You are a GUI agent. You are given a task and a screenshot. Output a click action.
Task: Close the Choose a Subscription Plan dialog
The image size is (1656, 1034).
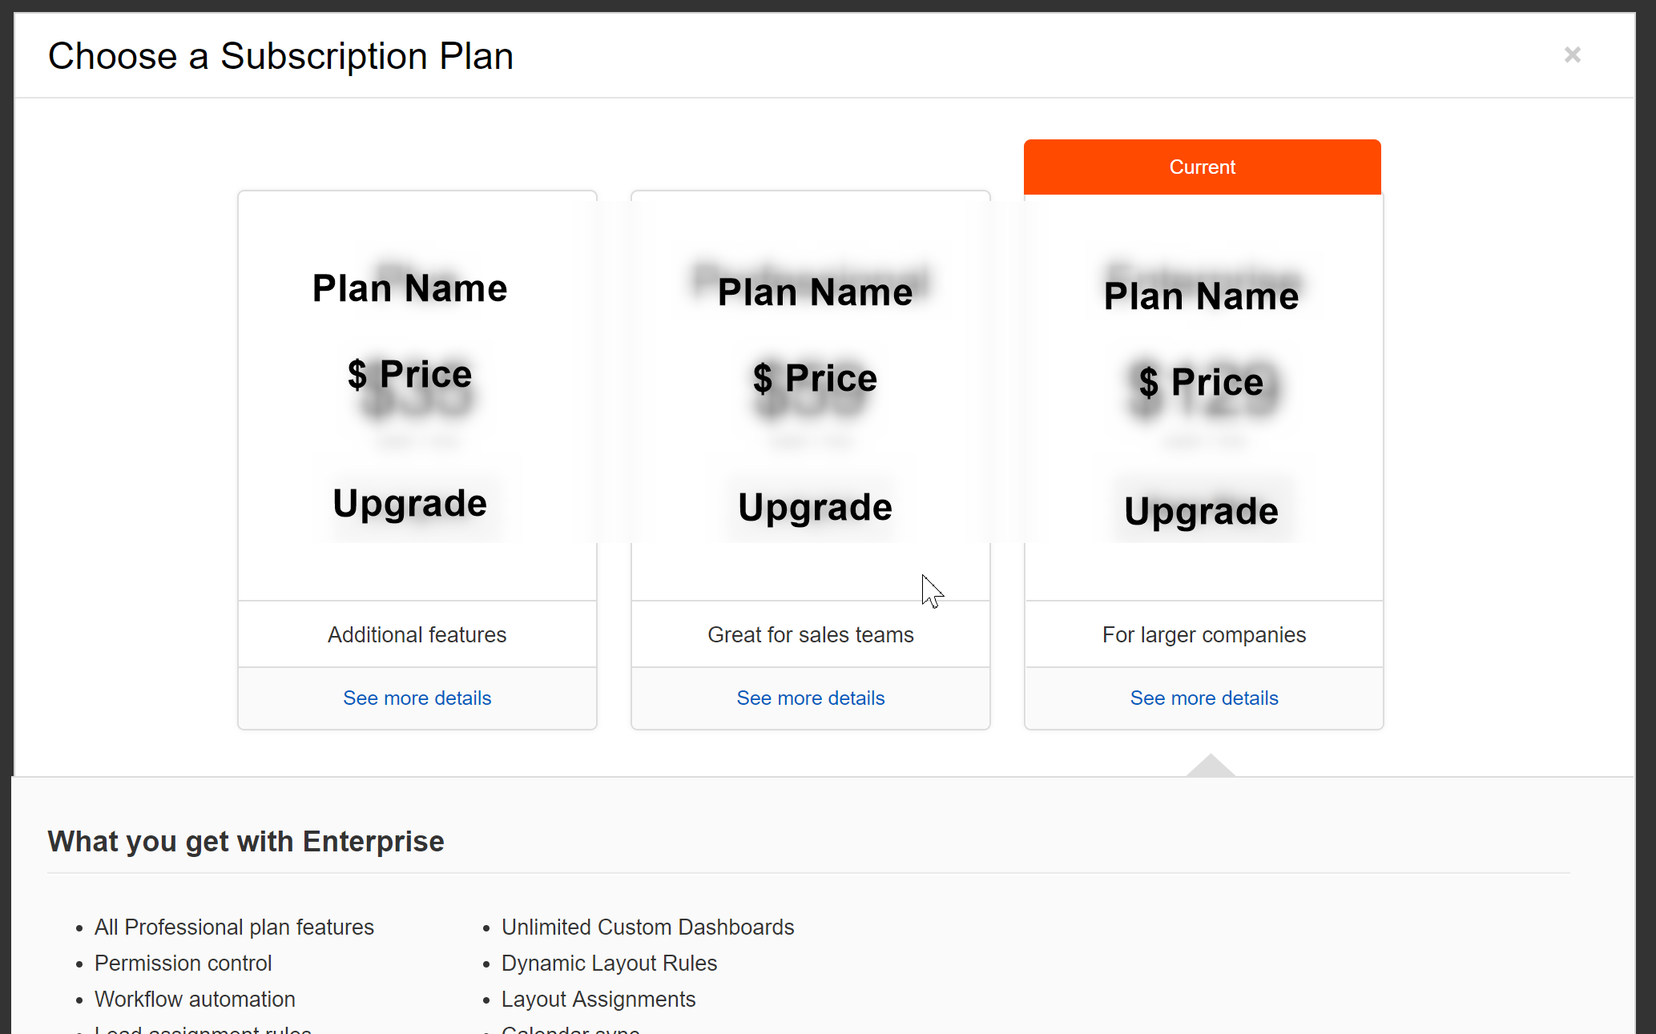coord(1572,55)
